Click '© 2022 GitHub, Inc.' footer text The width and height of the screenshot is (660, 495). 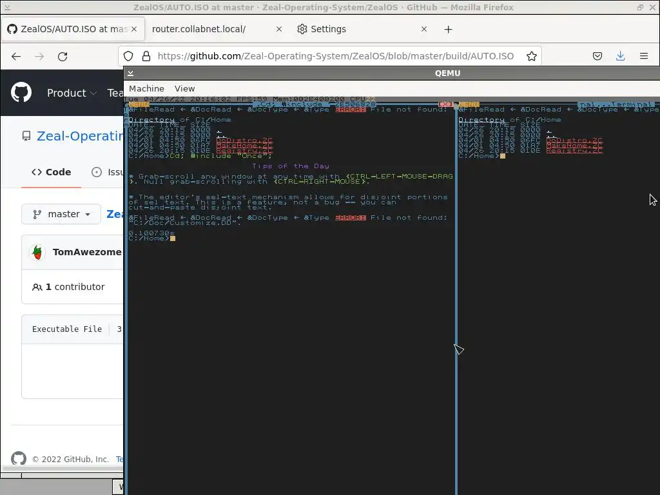(71, 459)
